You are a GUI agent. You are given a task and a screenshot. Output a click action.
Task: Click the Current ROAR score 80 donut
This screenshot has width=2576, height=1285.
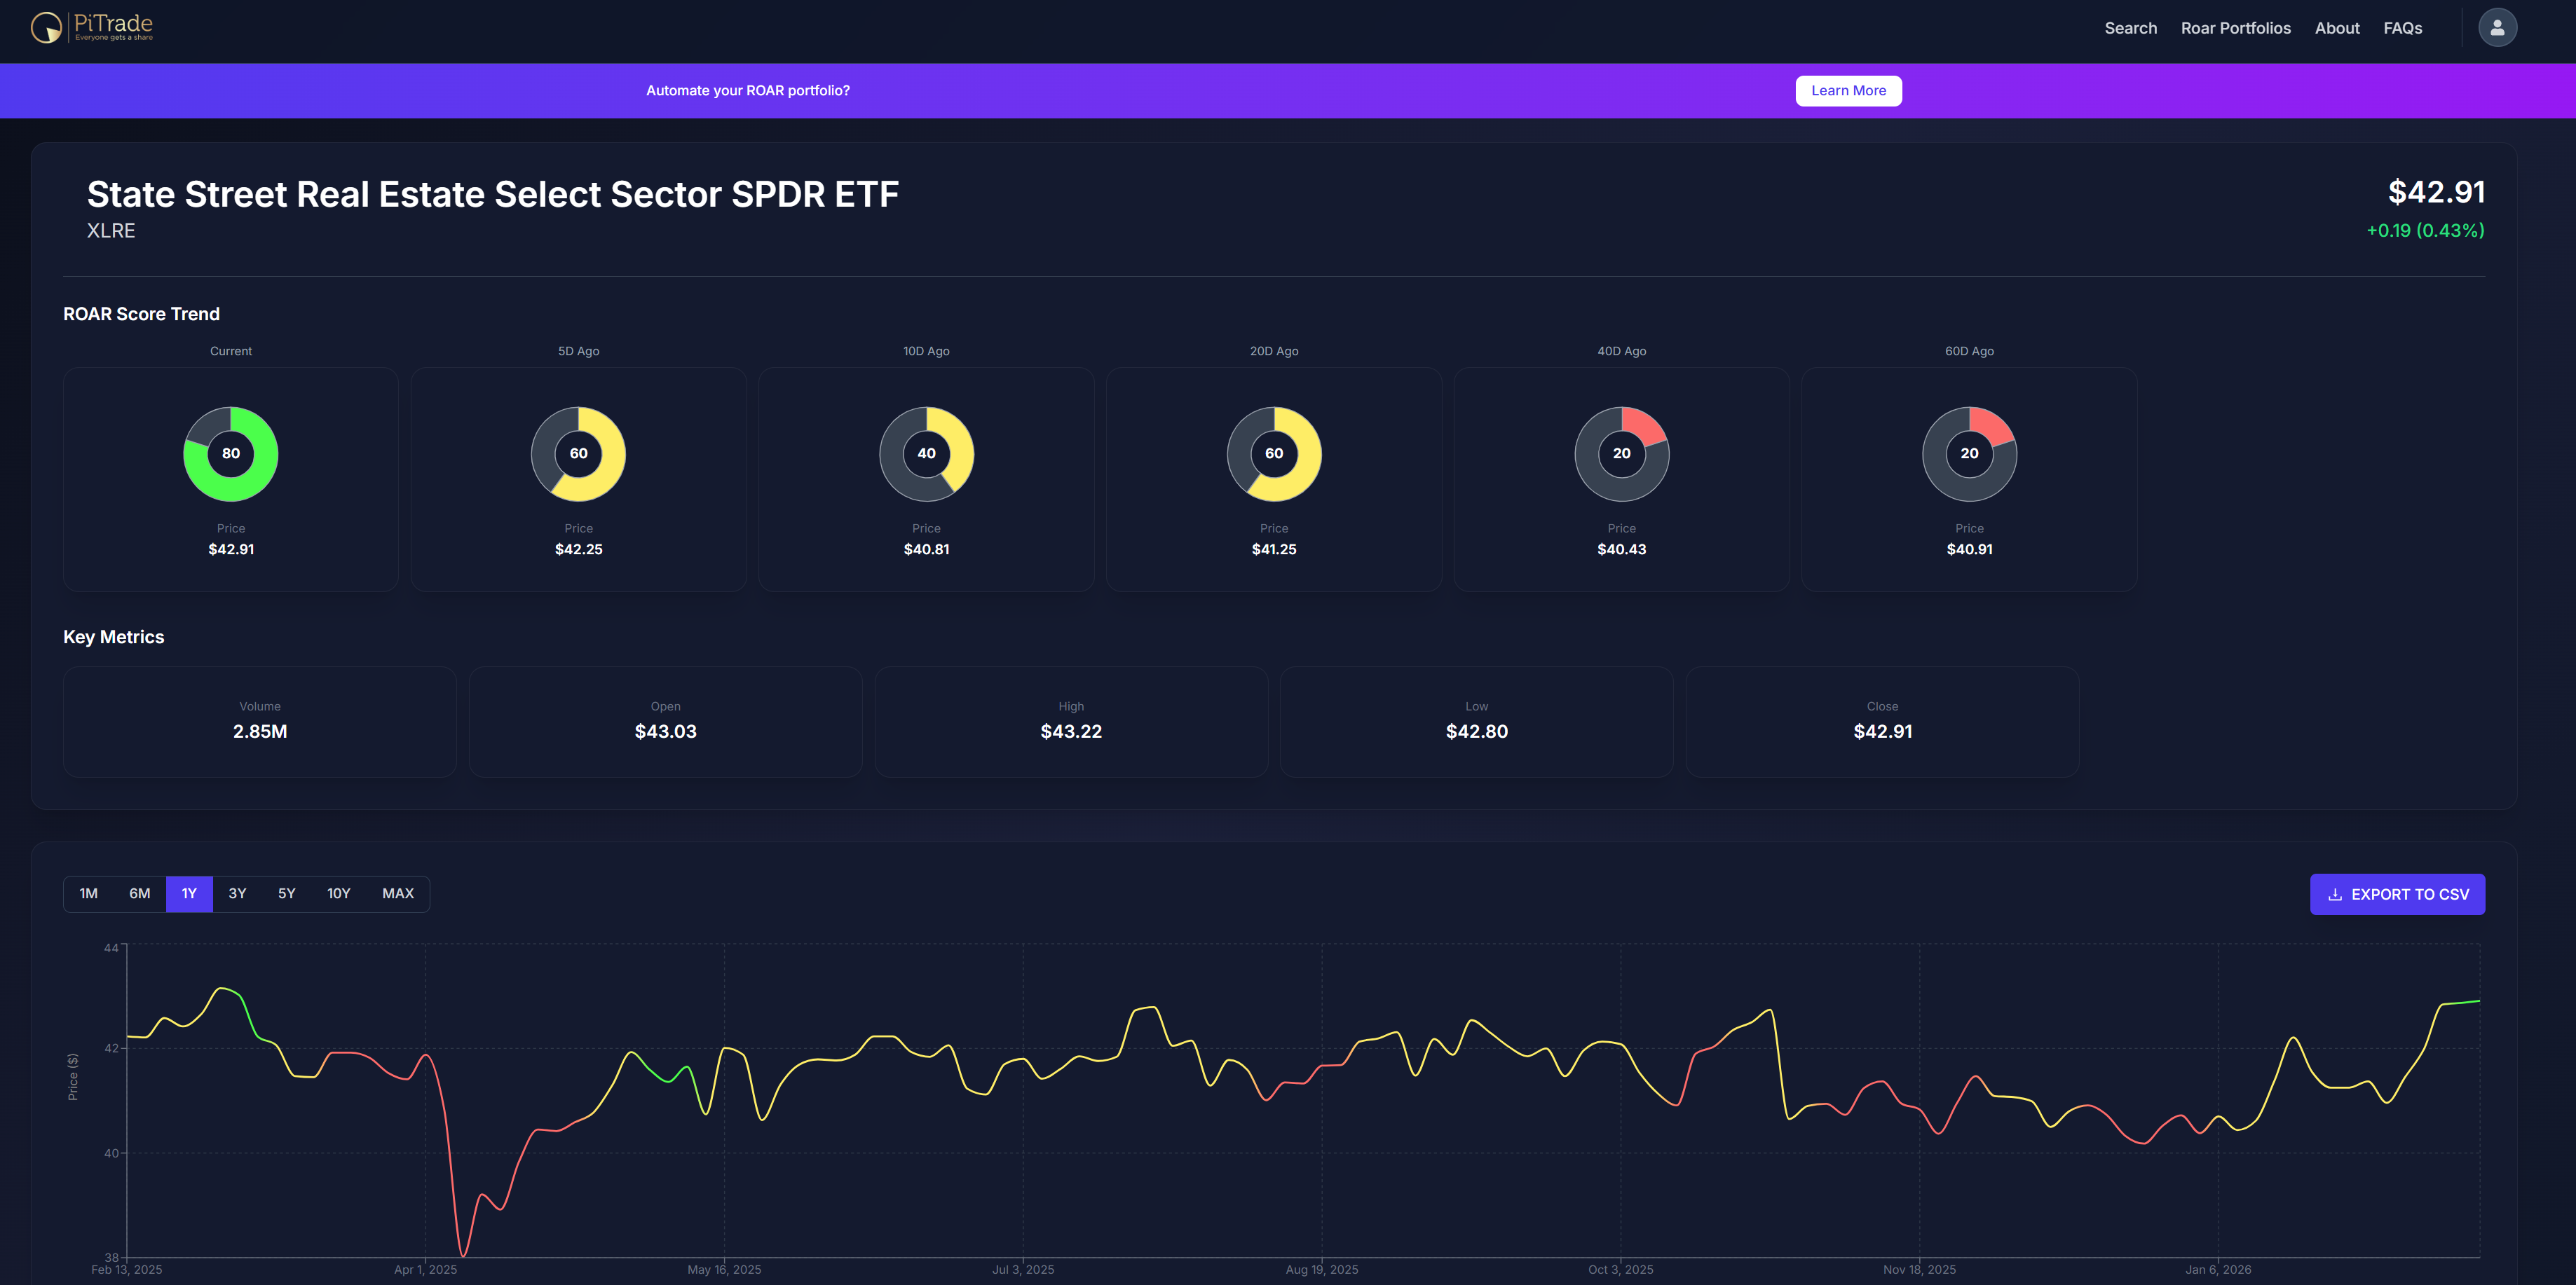231,453
